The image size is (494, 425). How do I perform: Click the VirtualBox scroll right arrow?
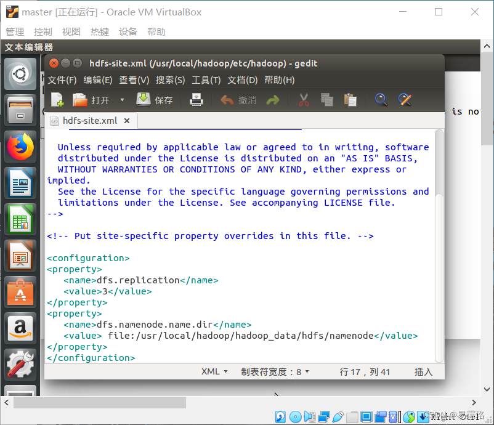tap(474, 402)
